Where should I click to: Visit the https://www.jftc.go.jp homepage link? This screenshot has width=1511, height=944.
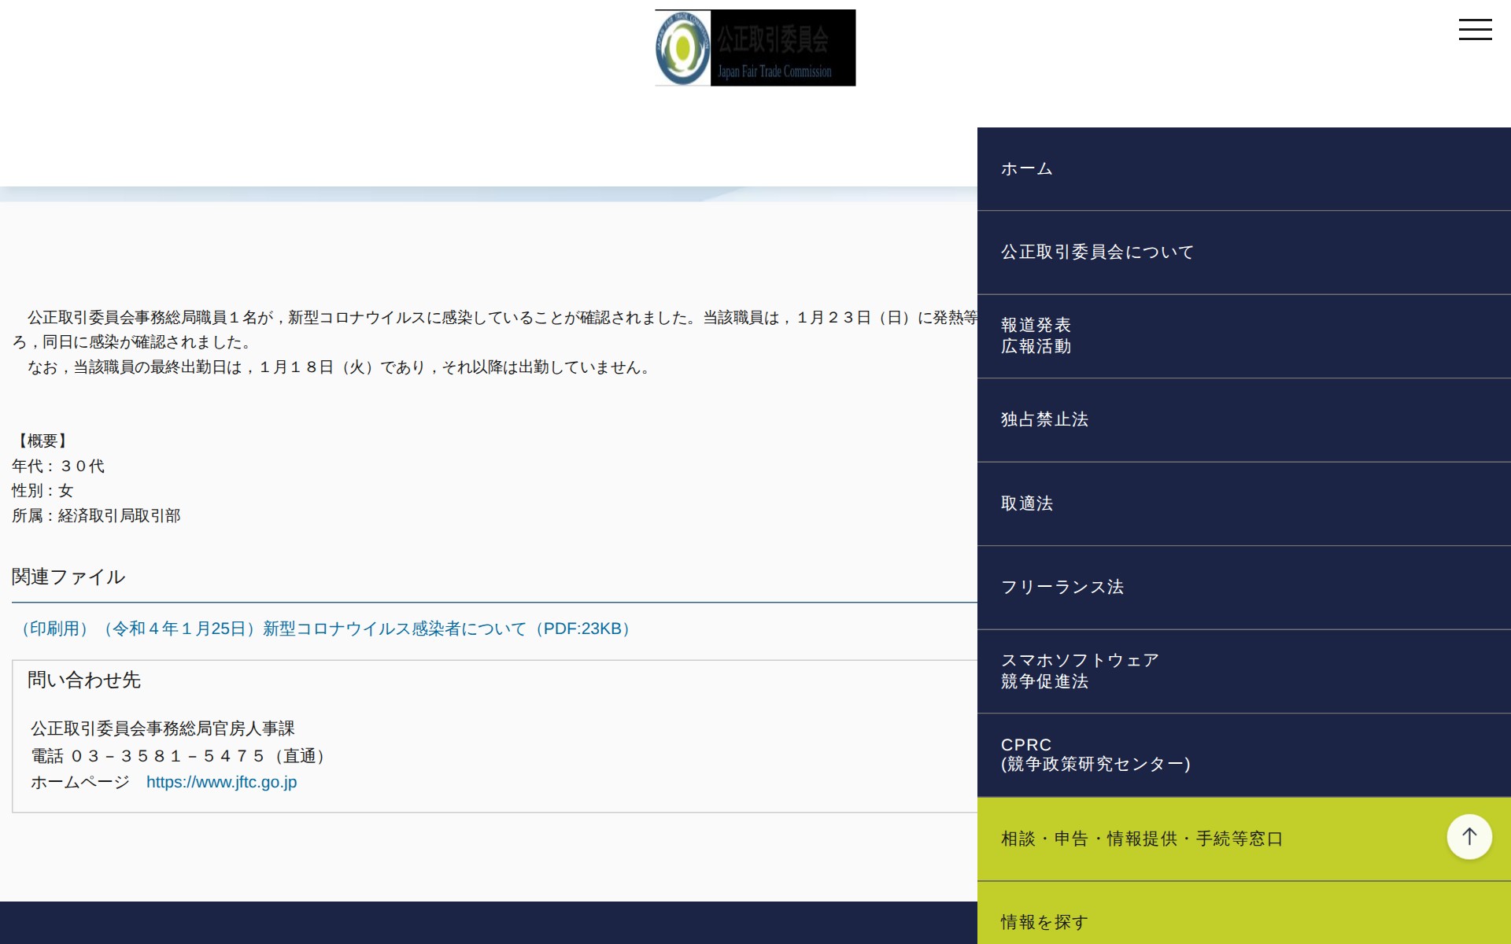[x=221, y=782]
